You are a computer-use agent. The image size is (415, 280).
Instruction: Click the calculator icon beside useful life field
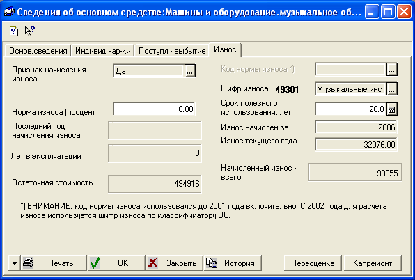pyautogui.click(x=392, y=109)
